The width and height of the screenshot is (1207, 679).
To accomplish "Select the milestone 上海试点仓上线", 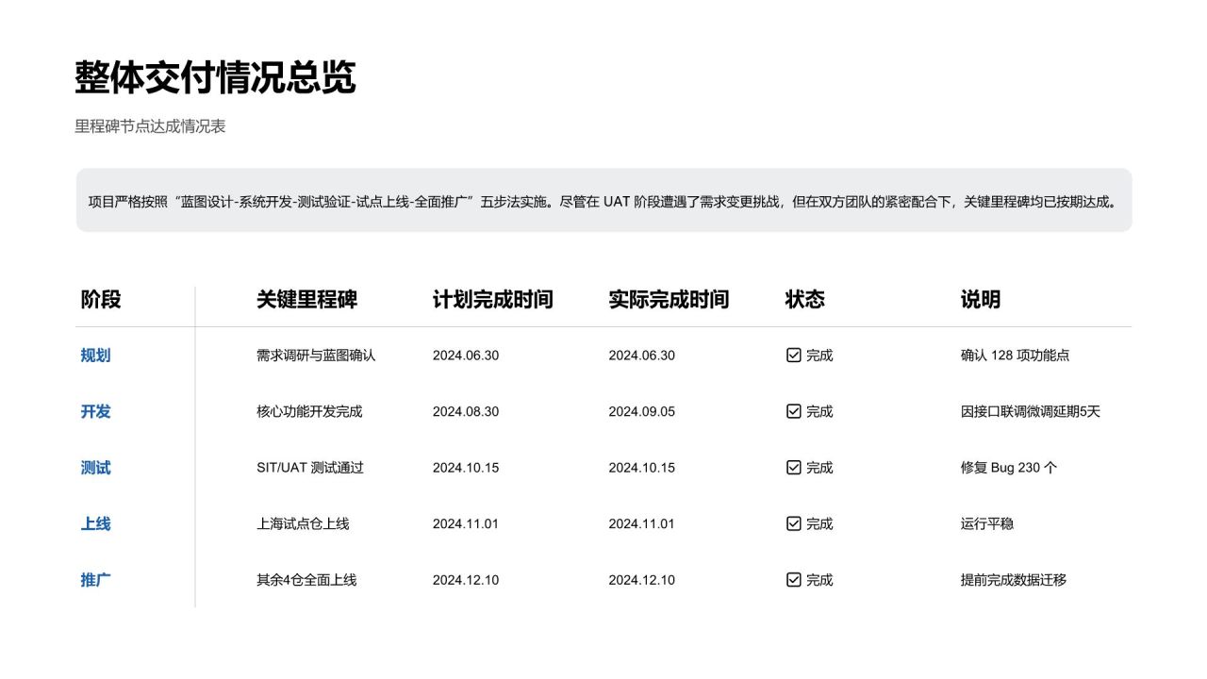I will pyautogui.click(x=303, y=523).
